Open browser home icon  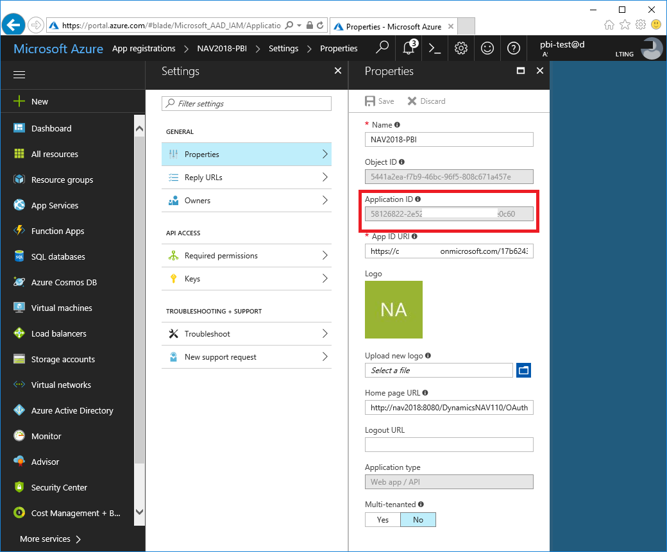click(x=609, y=24)
